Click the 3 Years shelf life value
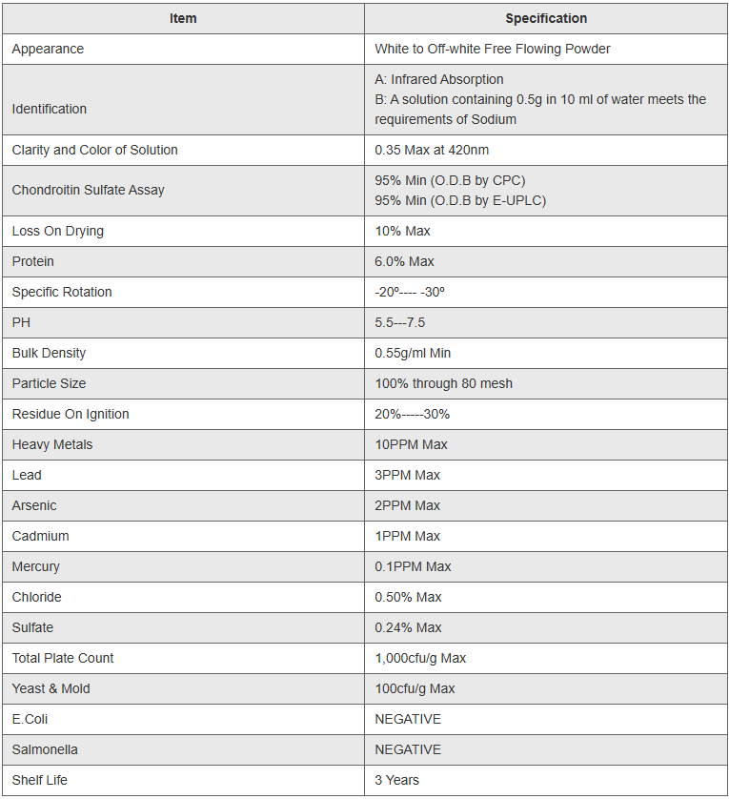This screenshot has width=729, height=799. point(396,780)
